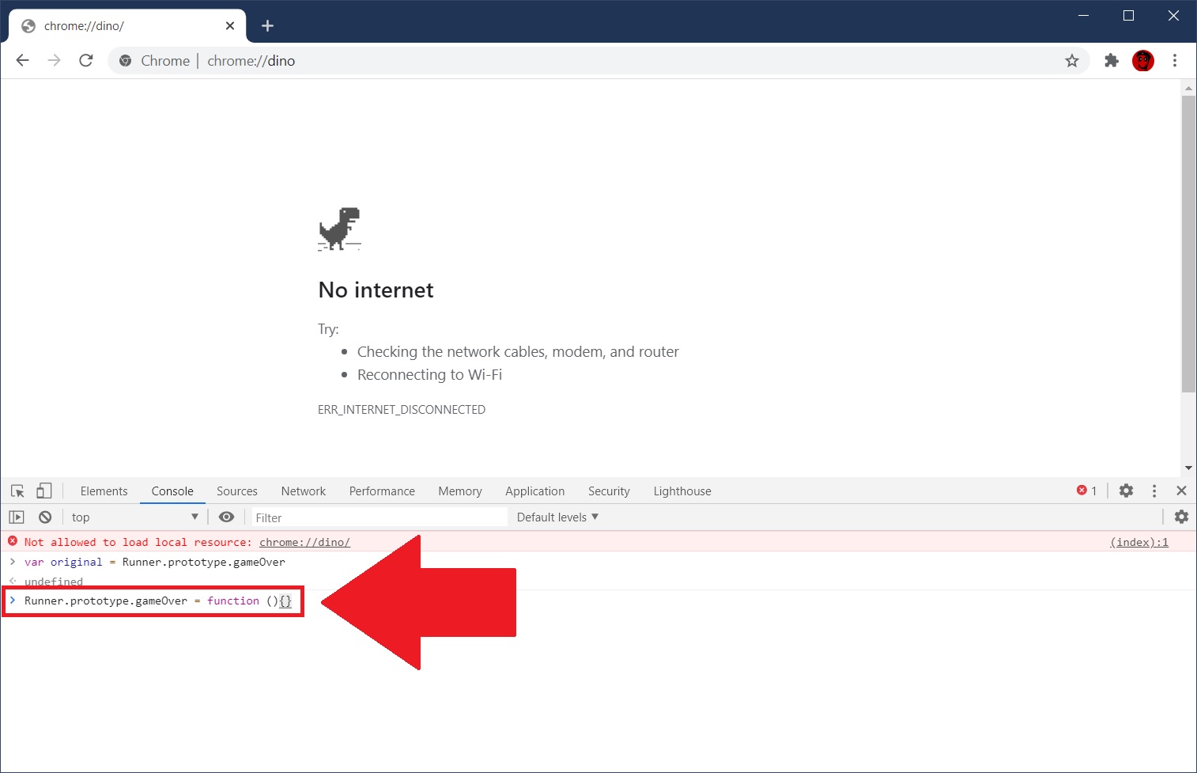Reload the chrome://dino page
This screenshot has height=773, width=1197.
click(x=86, y=61)
